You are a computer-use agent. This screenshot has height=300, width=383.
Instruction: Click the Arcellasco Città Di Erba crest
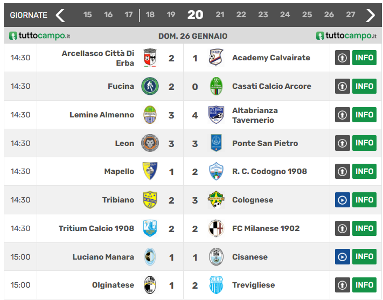[150, 58]
